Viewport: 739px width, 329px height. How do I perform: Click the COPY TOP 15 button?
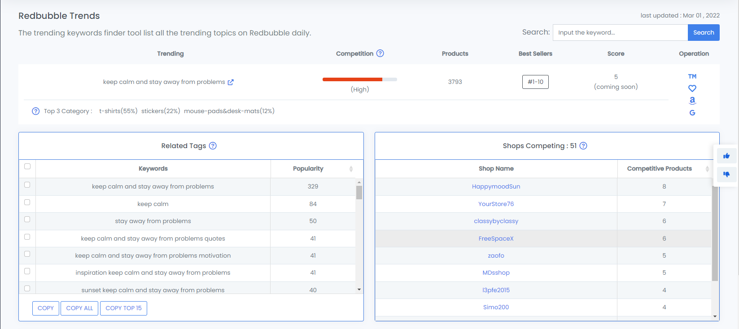[x=123, y=308]
